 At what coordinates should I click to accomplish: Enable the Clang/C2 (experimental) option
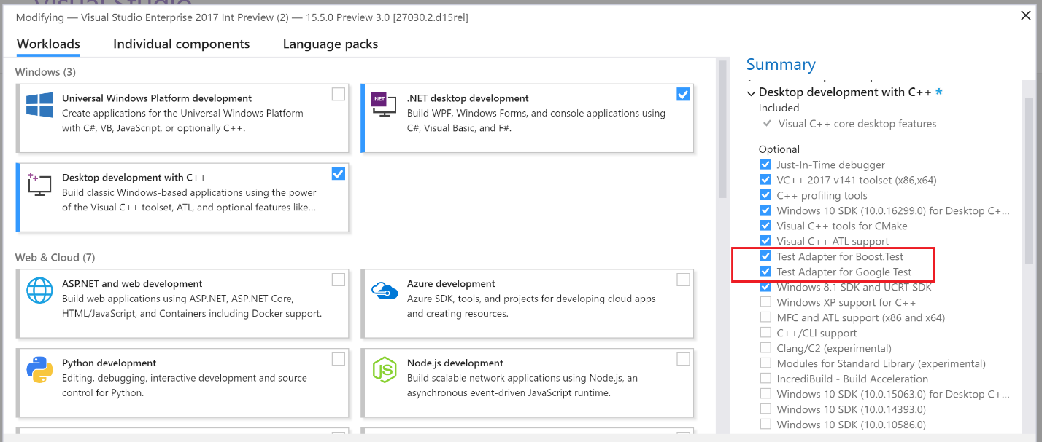coord(765,348)
